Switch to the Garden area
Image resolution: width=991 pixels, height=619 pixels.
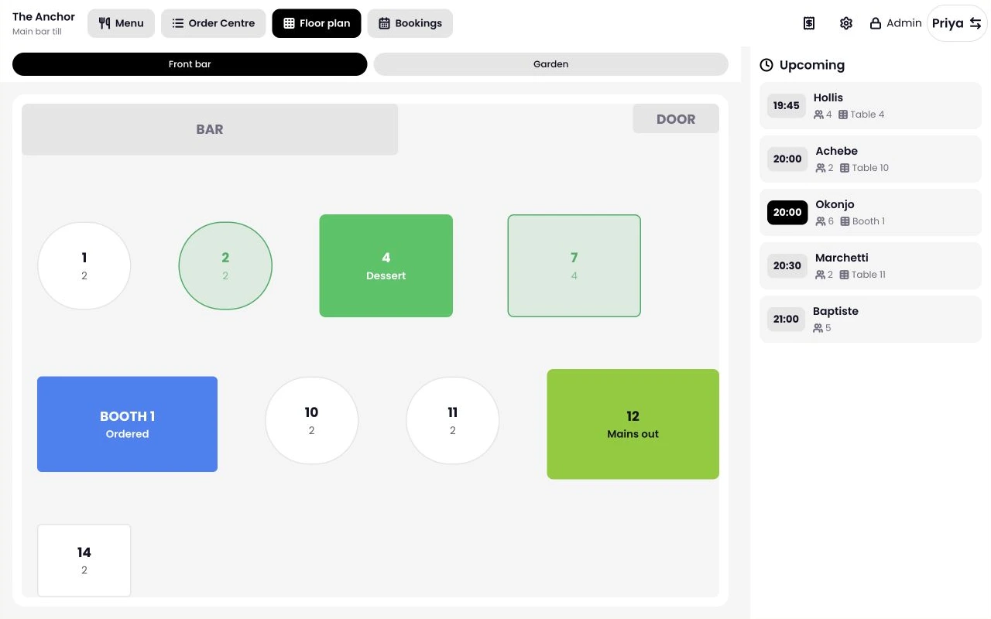pos(551,64)
